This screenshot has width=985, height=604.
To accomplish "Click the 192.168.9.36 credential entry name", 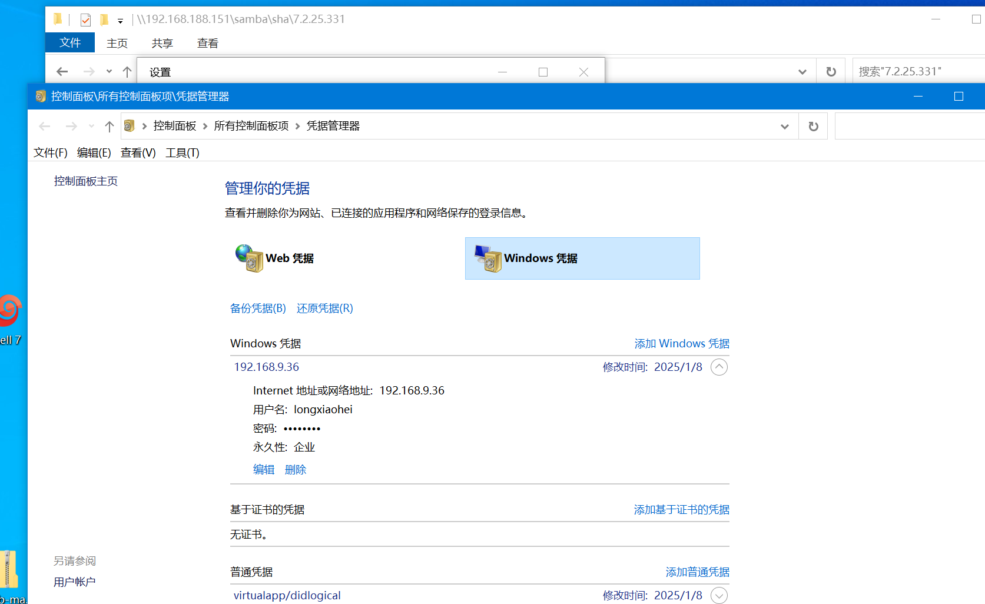I will (267, 367).
